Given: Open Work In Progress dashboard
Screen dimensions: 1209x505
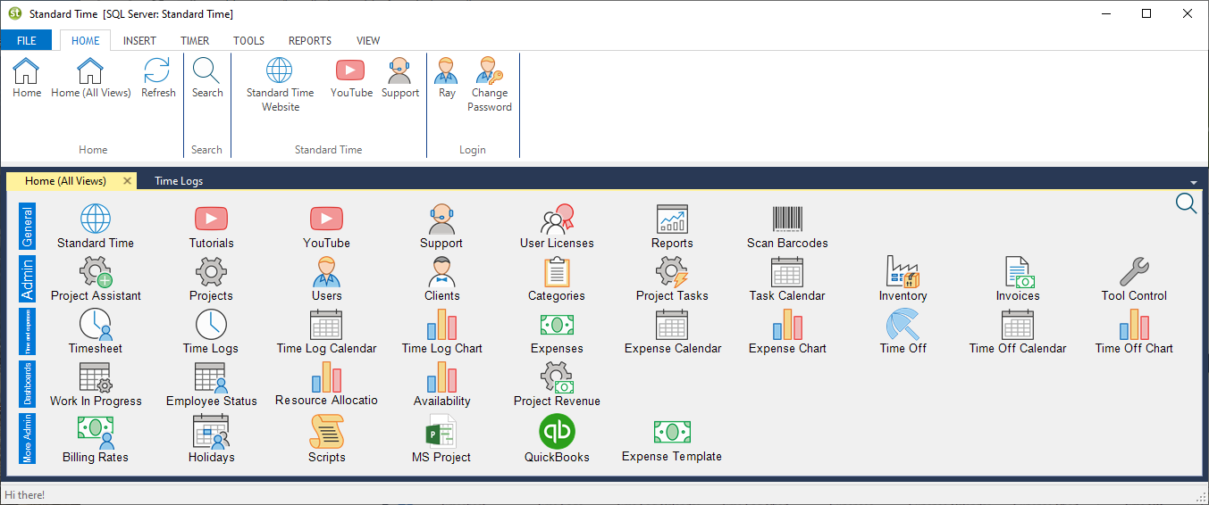Looking at the screenshot, I should pyautogui.click(x=96, y=385).
